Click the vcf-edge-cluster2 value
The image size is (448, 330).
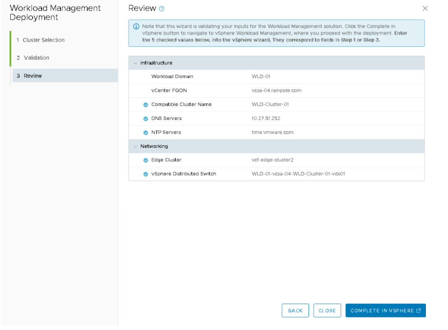[x=273, y=160]
